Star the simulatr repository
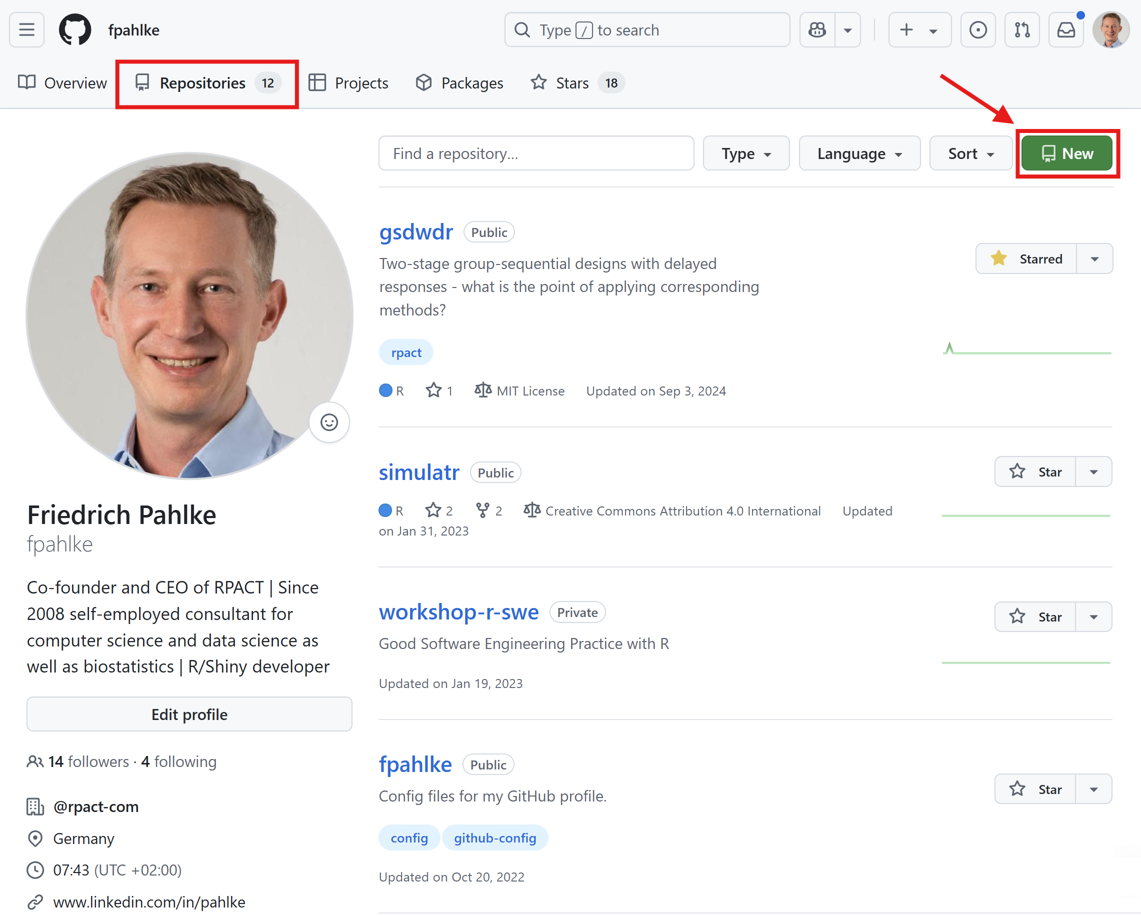The width and height of the screenshot is (1141, 916). click(x=1034, y=471)
